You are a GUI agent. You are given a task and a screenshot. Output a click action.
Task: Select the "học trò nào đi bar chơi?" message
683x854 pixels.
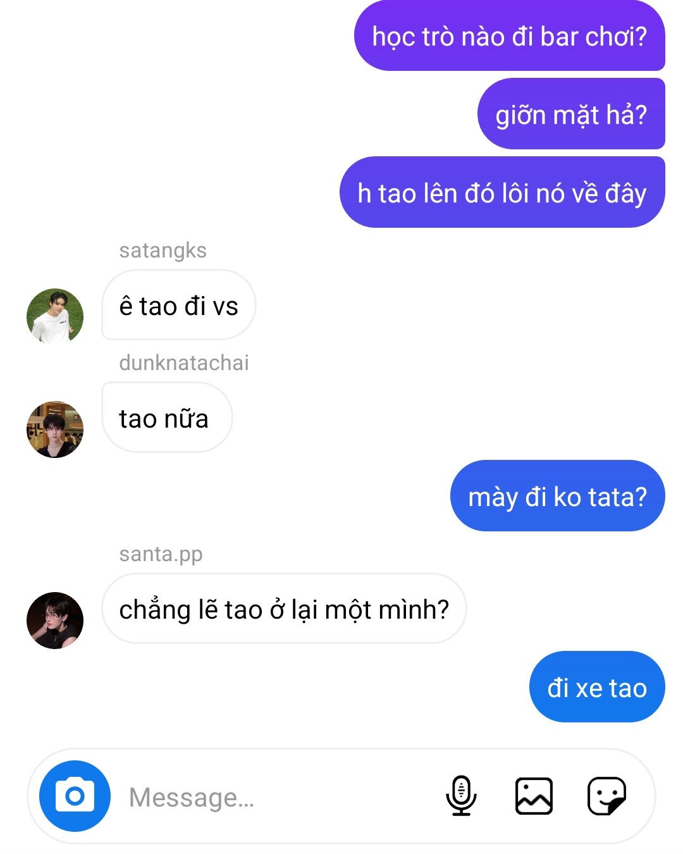[510, 35]
